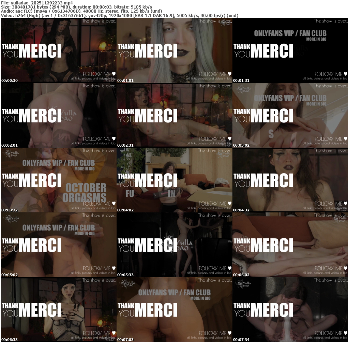This screenshot has height=342, width=349.
Task: Open the frame stamped 00:07:03
Action: (174, 310)
